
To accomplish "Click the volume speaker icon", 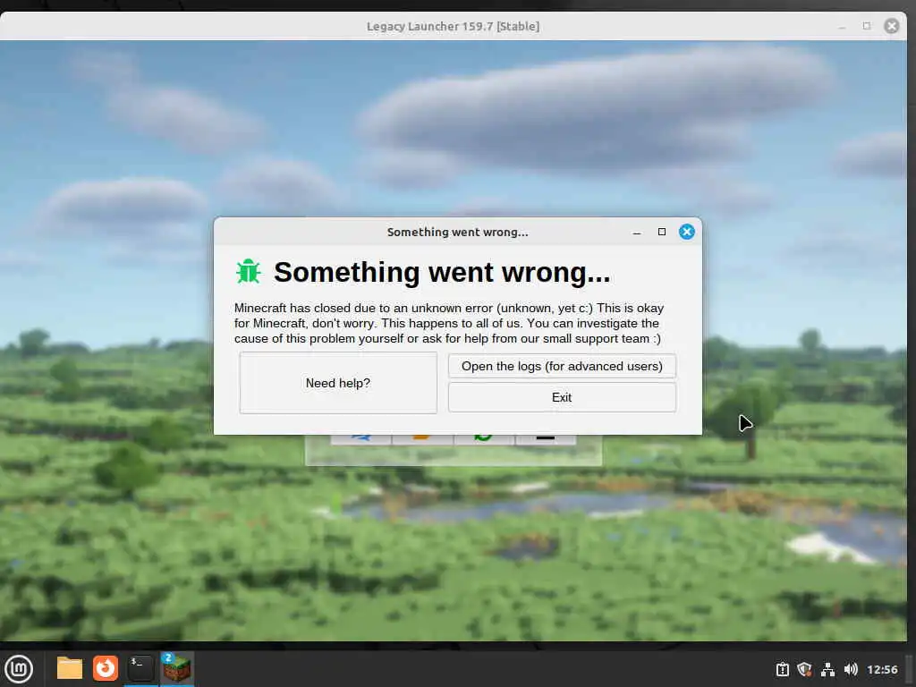I will click(x=851, y=669).
